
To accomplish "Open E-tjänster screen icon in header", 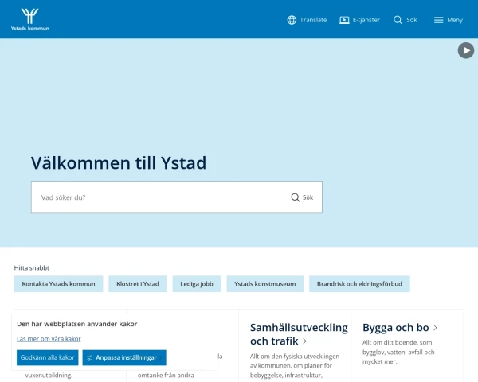I will tap(344, 20).
